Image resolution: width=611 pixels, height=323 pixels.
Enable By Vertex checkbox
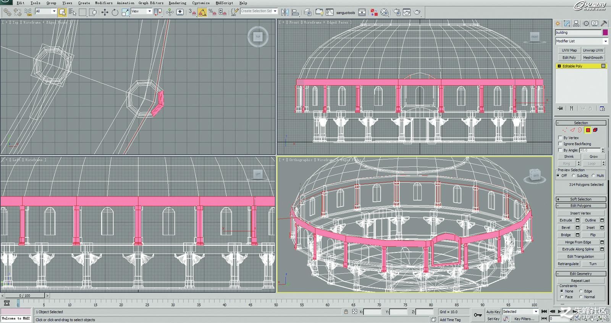coord(560,138)
